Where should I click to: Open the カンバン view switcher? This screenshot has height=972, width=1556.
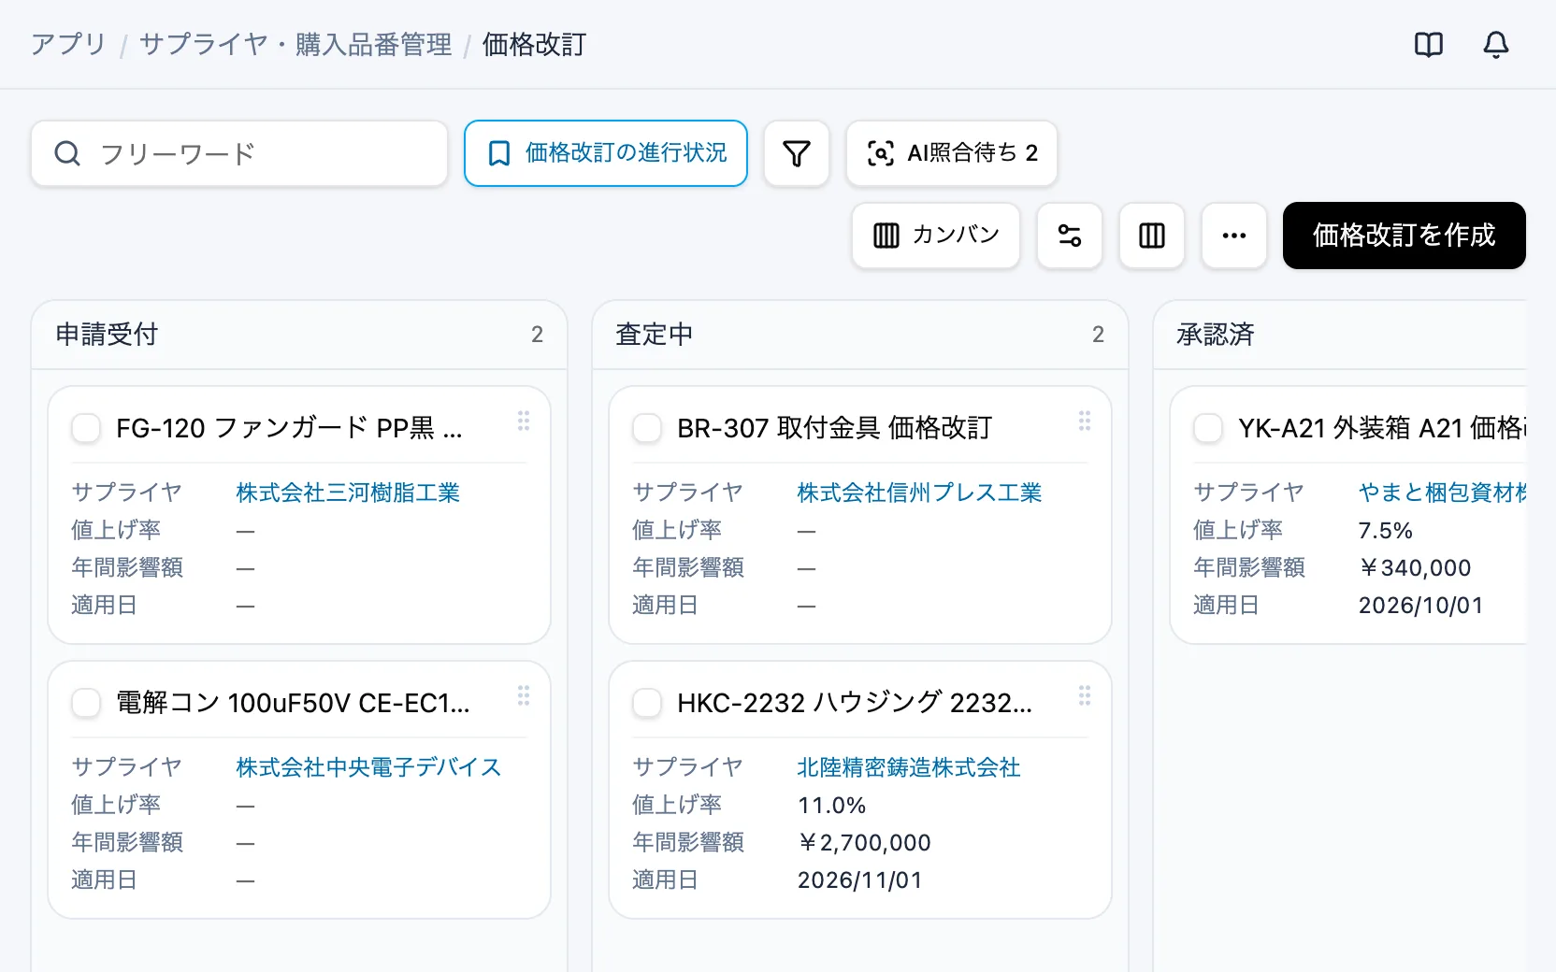click(936, 236)
